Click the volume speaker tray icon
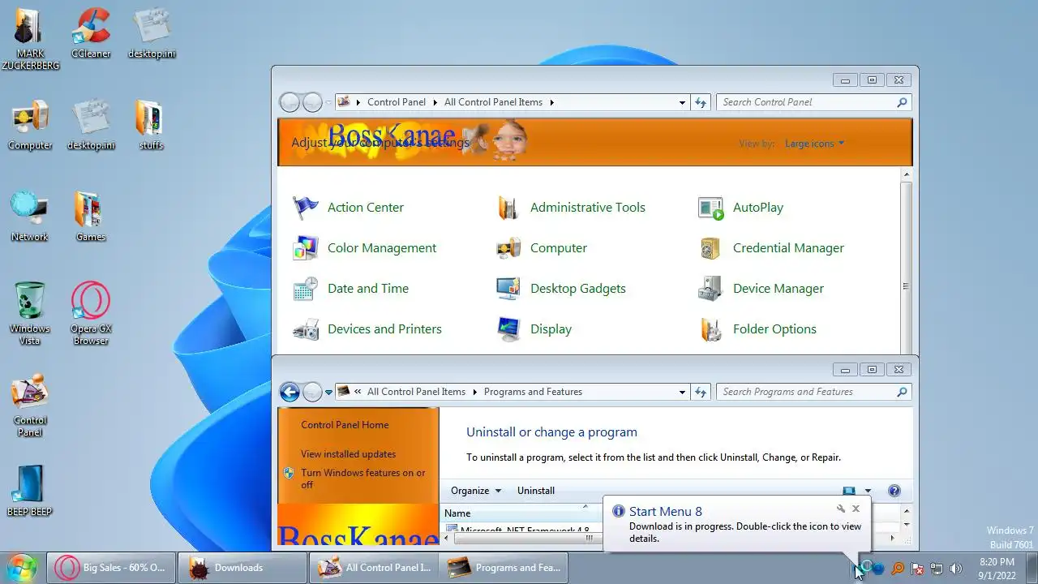1038x584 pixels. (x=956, y=569)
